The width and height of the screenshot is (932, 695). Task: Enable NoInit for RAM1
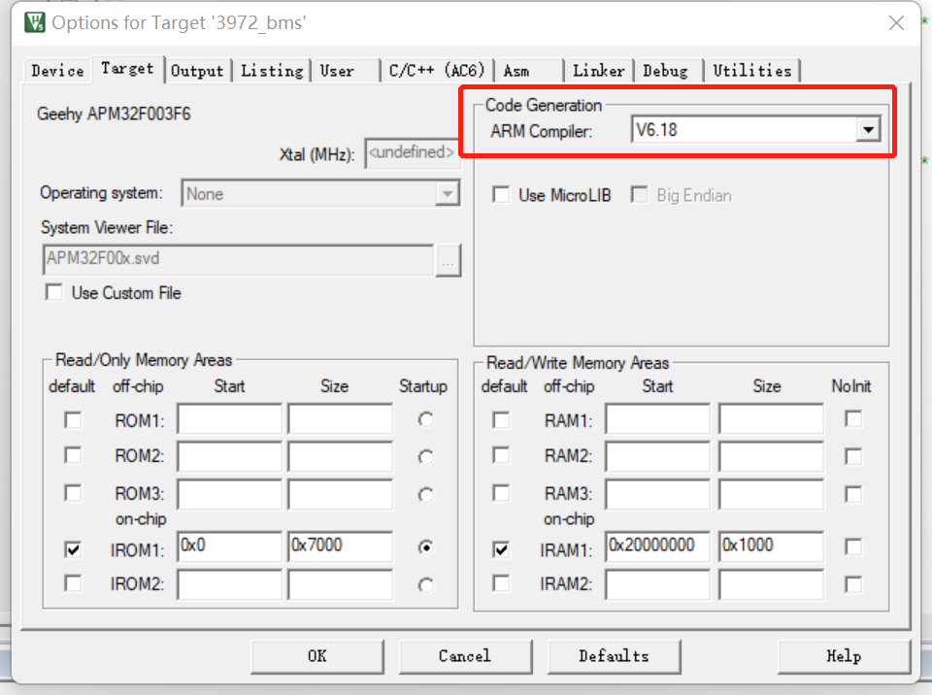point(853,419)
